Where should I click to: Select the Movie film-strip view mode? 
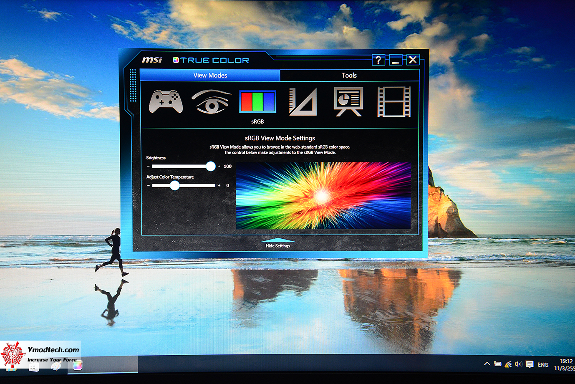pyautogui.click(x=394, y=101)
